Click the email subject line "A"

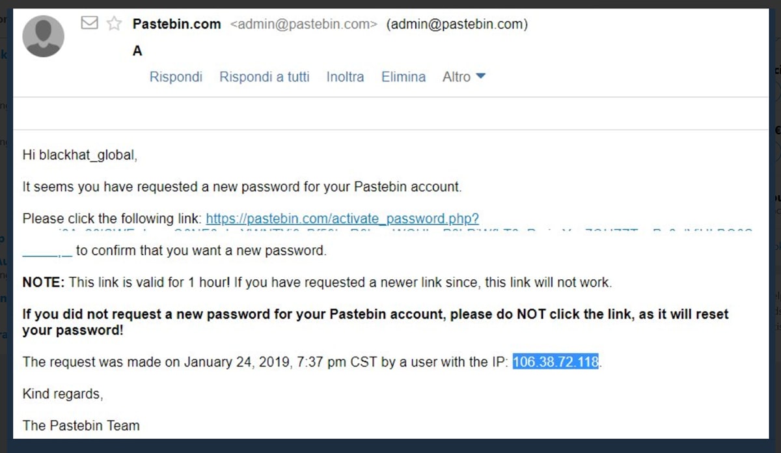tap(137, 51)
